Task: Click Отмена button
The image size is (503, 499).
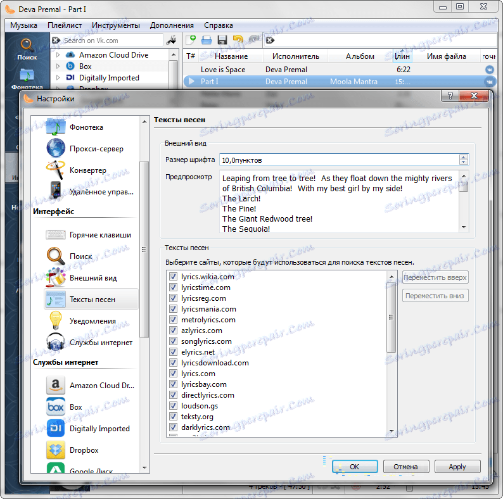Action: point(406,467)
